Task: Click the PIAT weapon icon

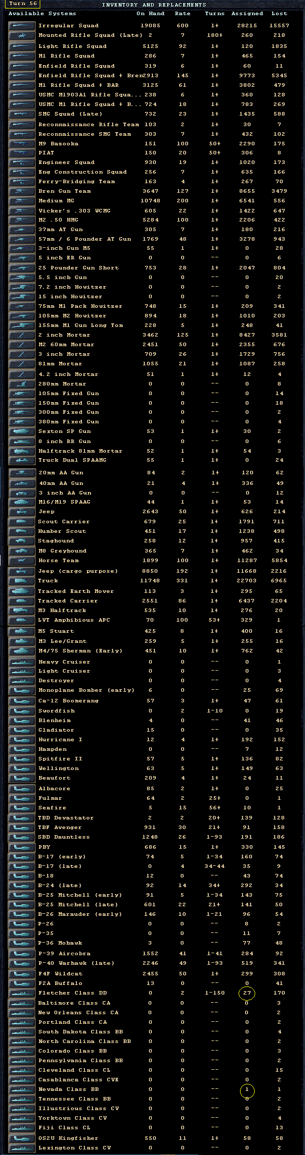Action: [x=22, y=152]
